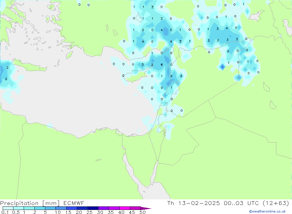The width and height of the screenshot is (292, 214).
Task: Click the legend label '50'
Action: coord(142,212)
